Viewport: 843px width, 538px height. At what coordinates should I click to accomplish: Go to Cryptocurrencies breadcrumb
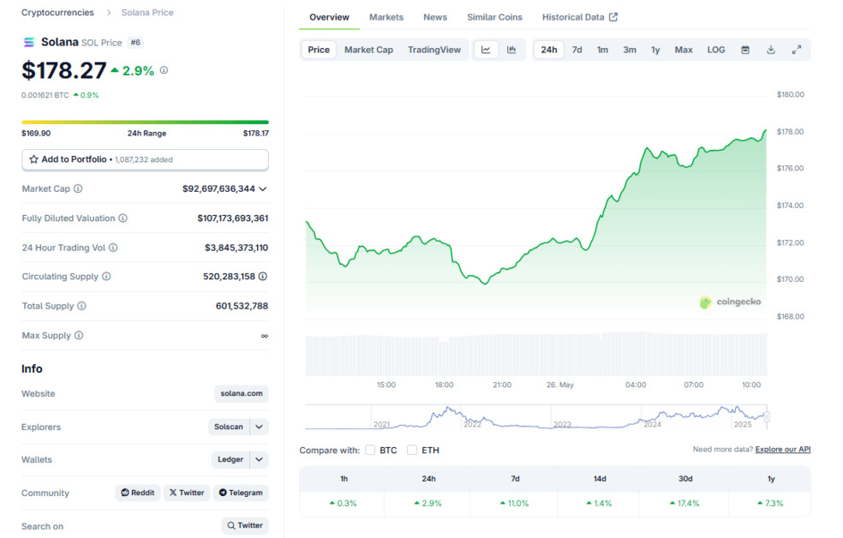[x=57, y=12]
